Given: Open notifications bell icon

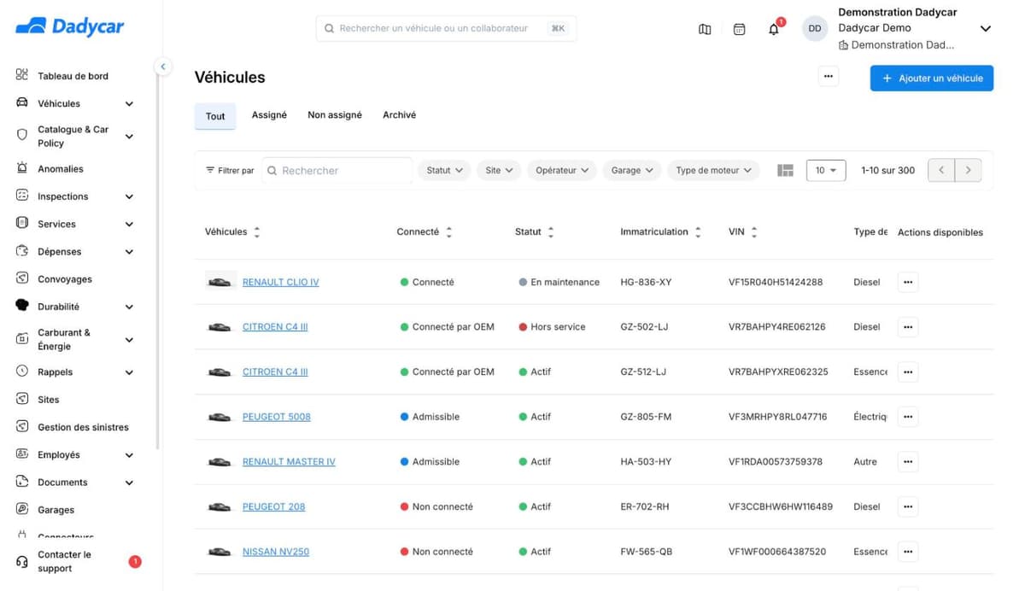Looking at the screenshot, I should pyautogui.click(x=774, y=29).
